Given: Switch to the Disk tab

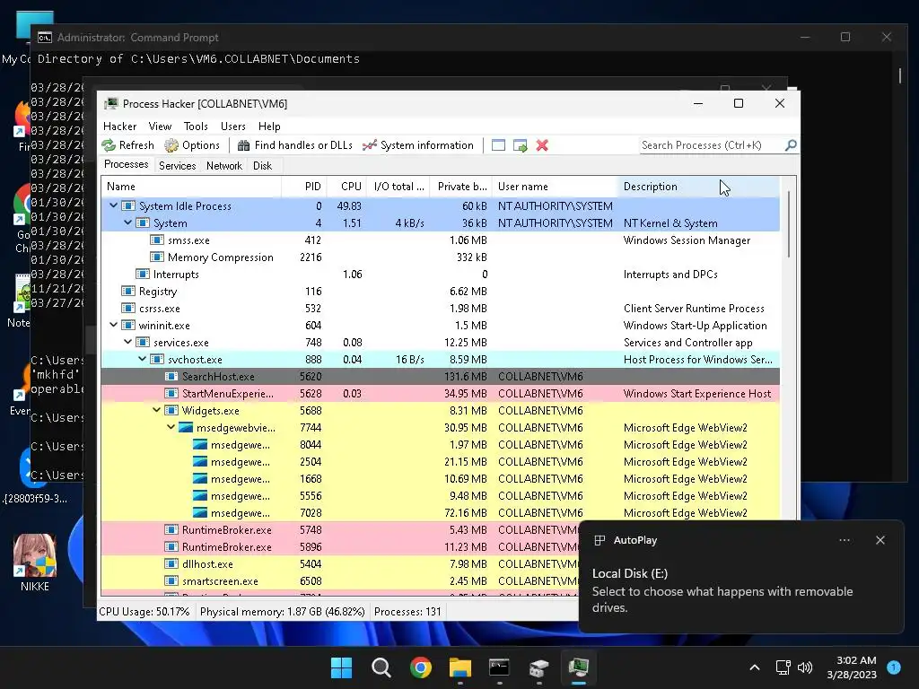Looking at the screenshot, I should tap(263, 166).
